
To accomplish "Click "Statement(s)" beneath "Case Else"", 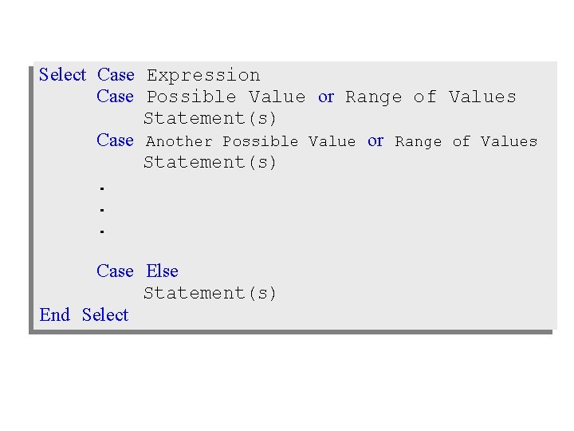I will tap(210, 294).
